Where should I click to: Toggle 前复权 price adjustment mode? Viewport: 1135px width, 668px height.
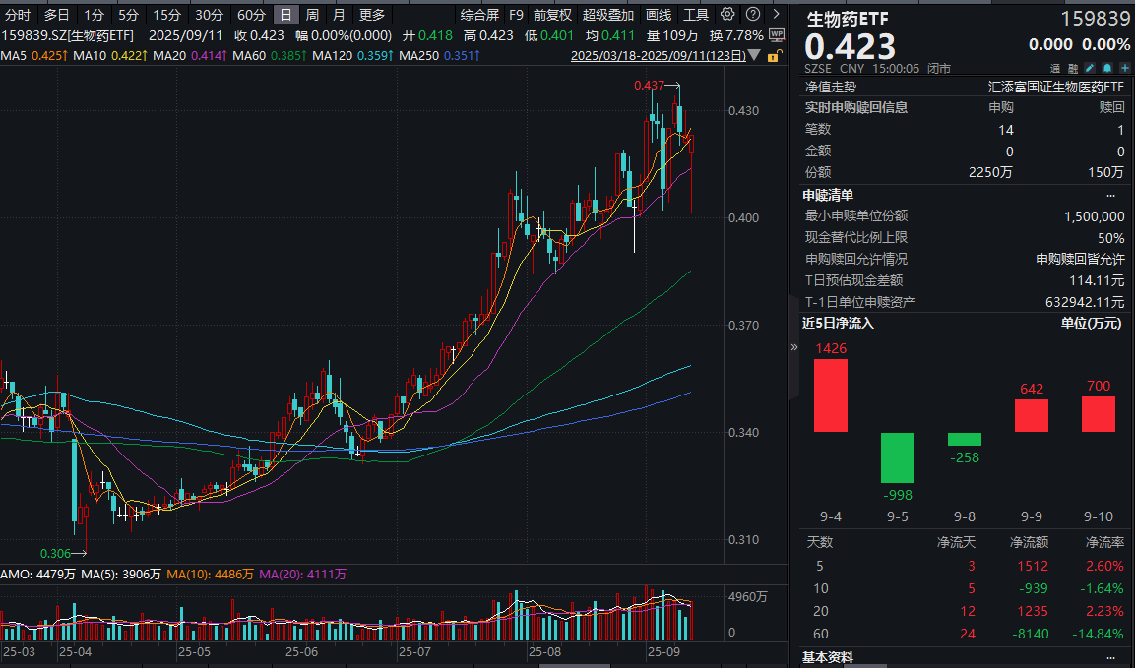click(x=550, y=14)
